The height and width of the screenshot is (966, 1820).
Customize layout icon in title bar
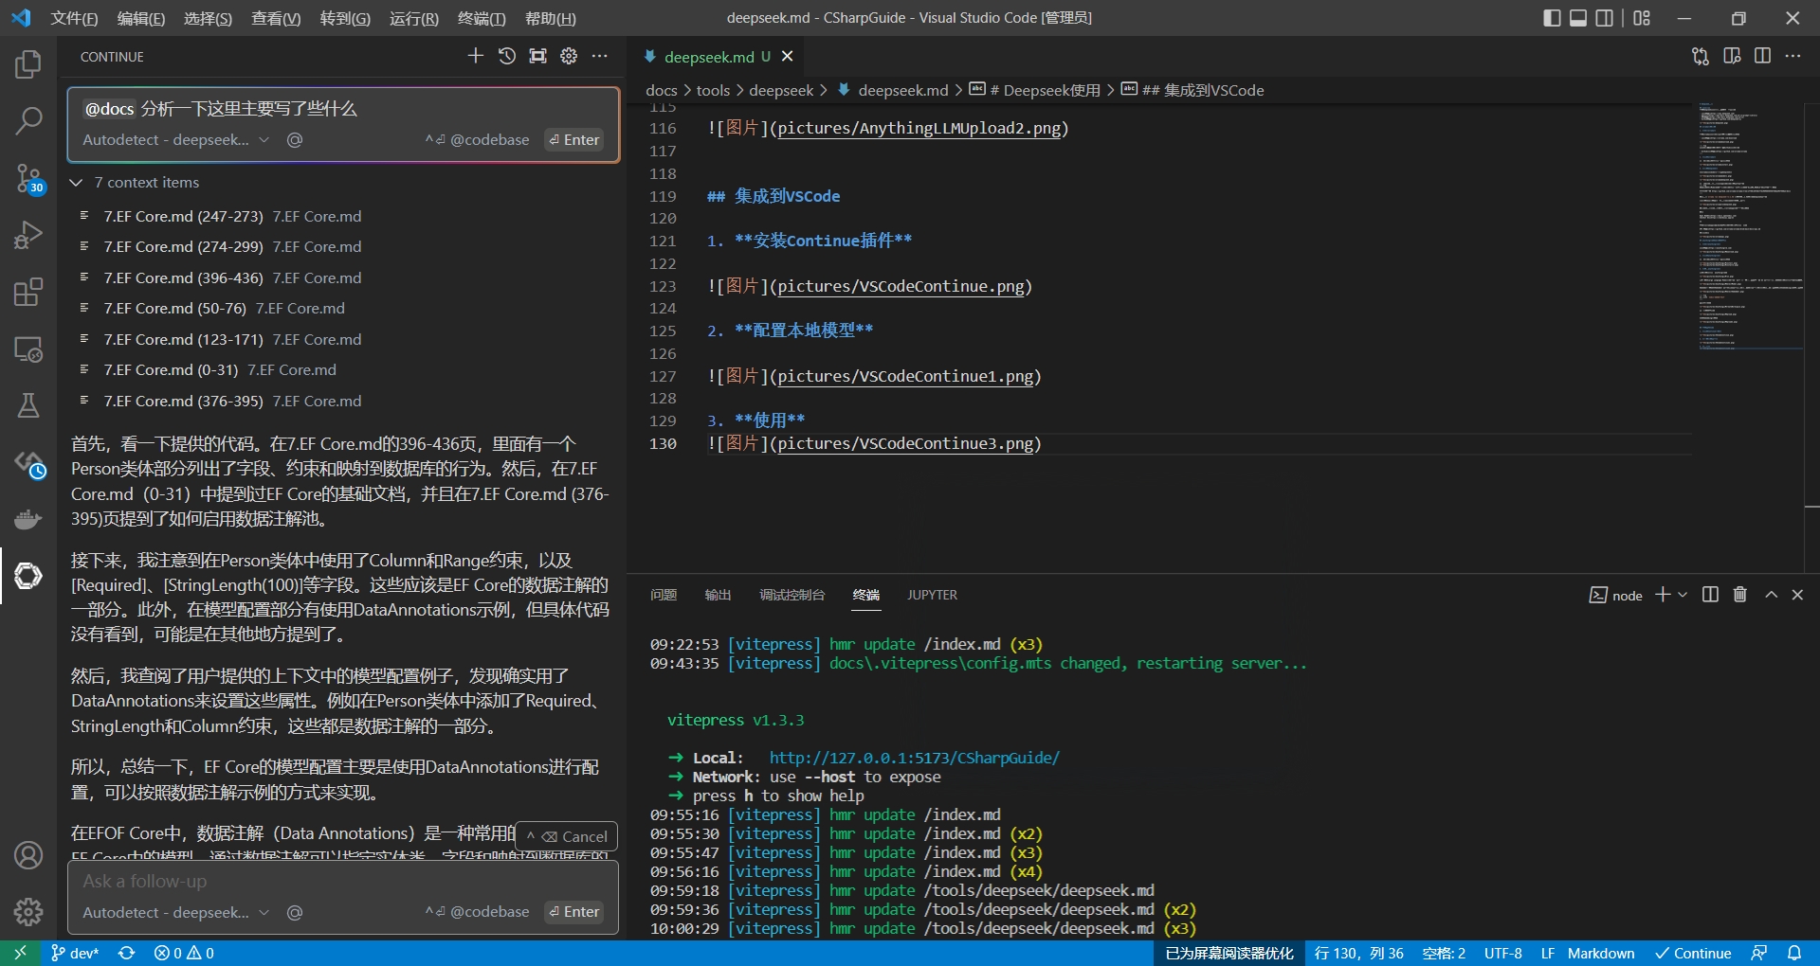tap(1642, 18)
